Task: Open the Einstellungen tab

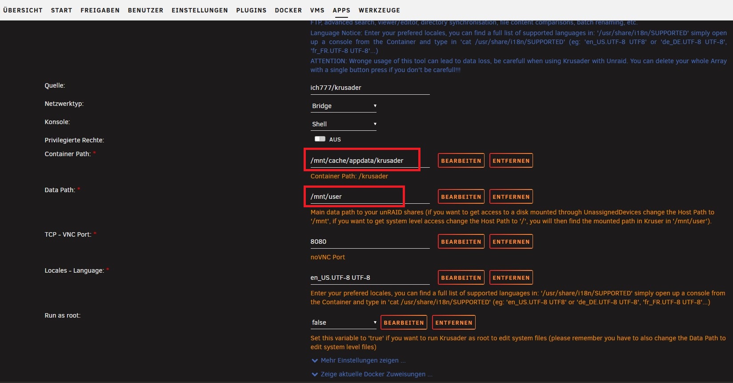Action: coord(200,10)
